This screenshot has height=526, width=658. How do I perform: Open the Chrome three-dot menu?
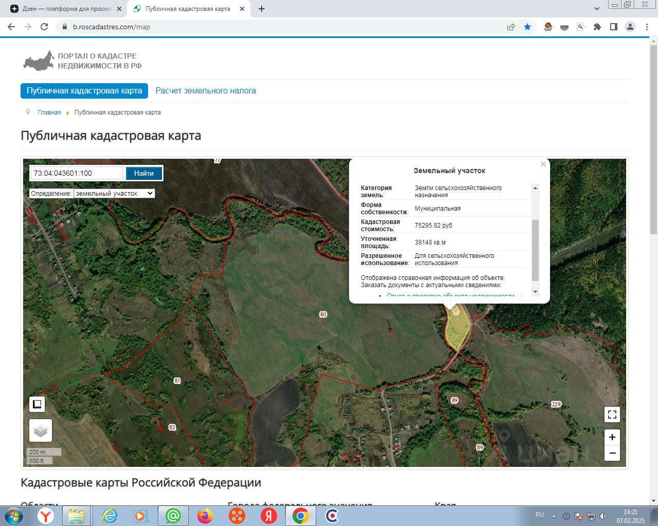(647, 27)
